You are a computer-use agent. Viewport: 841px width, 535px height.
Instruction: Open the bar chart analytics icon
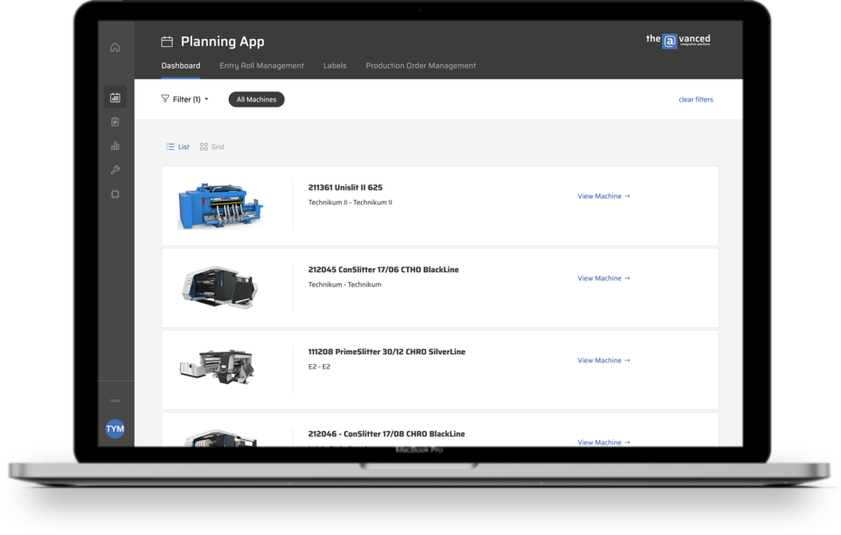click(115, 145)
